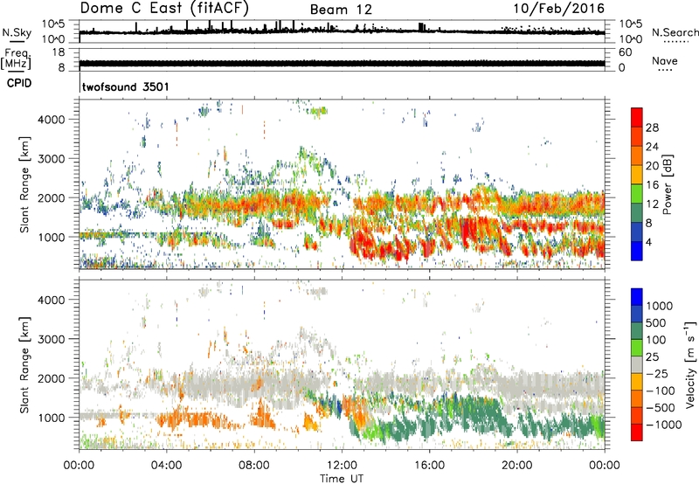Click the '12:00' time axis tick label
Image resolution: width=699 pixels, height=484 pixels.
tap(342, 466)
